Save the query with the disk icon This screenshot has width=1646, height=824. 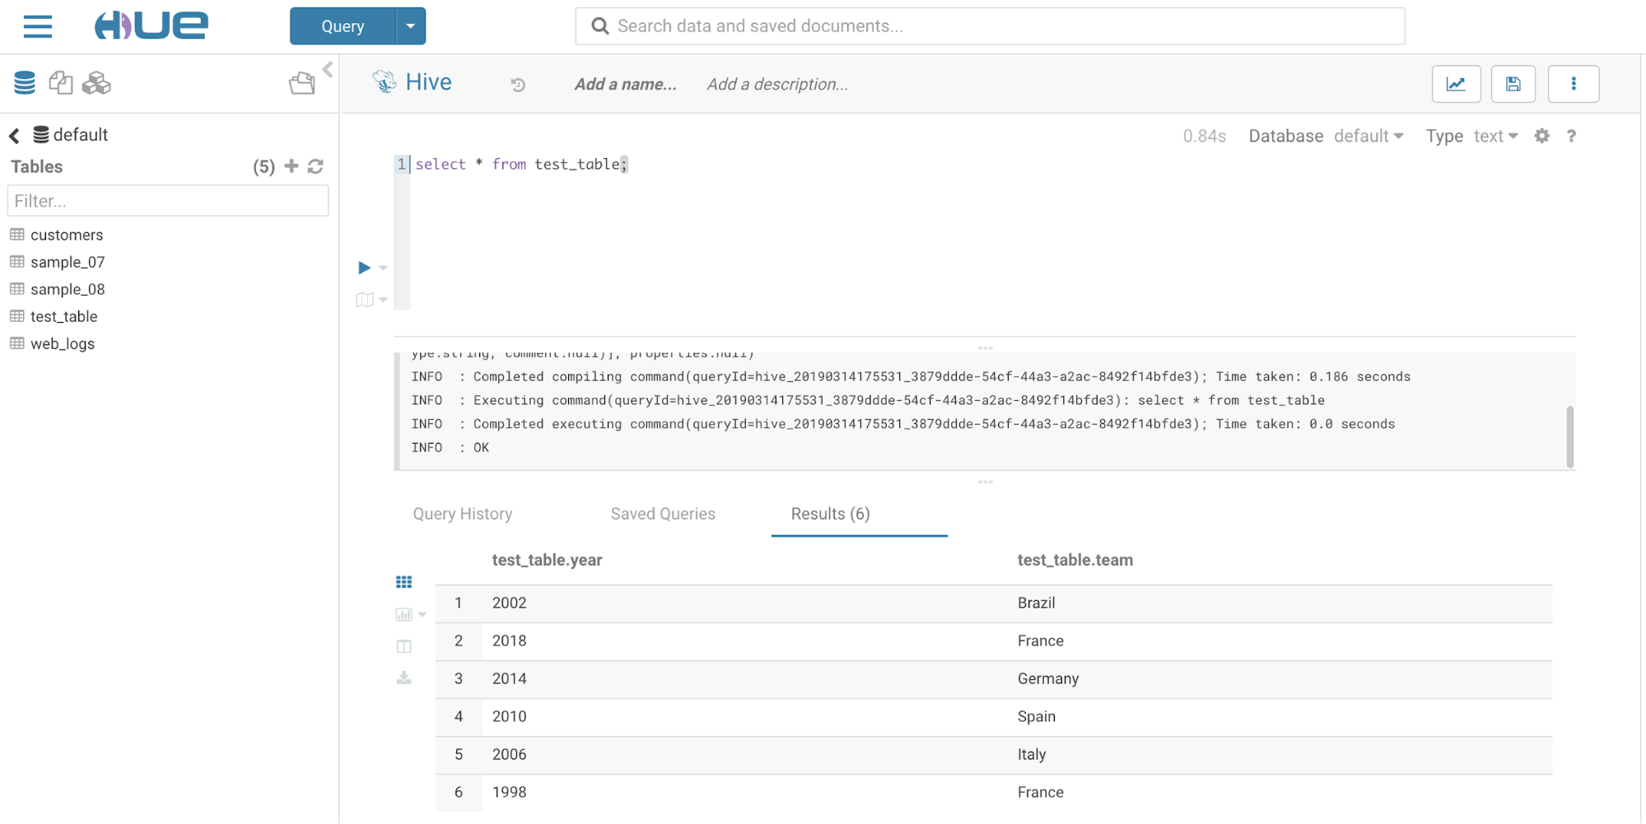click(x=1513, y=84)
